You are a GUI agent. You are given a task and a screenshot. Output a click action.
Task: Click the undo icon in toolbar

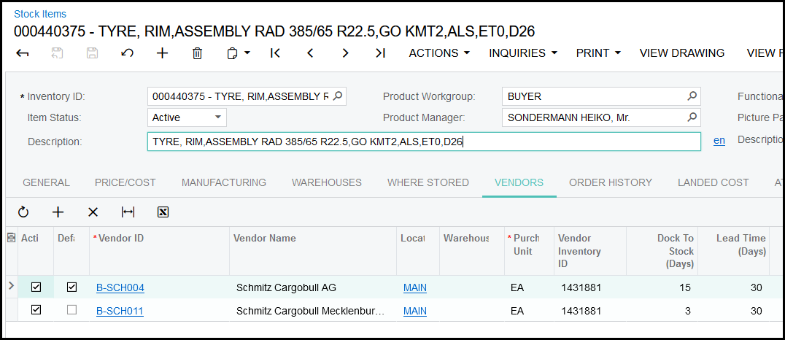click(x=127, y=53)
